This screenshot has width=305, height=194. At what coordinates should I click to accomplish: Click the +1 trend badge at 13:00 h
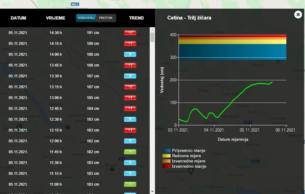click(x=130, y=97)
